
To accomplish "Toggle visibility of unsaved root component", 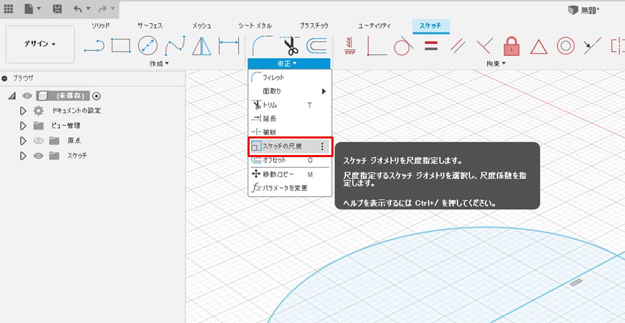I will (27, 96).
